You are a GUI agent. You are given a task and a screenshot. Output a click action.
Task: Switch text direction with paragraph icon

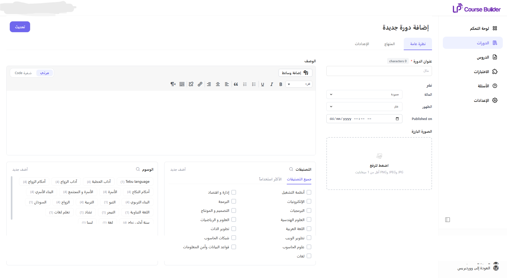(x=173, y=84)
